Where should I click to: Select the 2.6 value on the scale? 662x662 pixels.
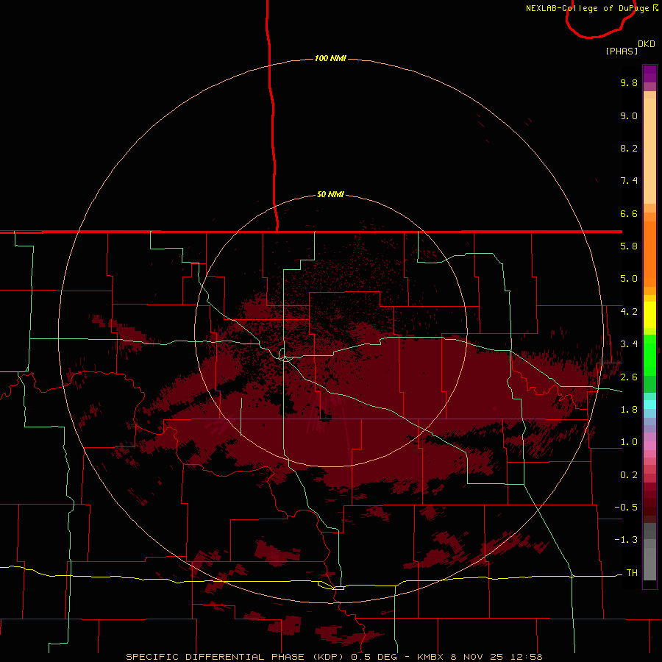coord(629,377)
